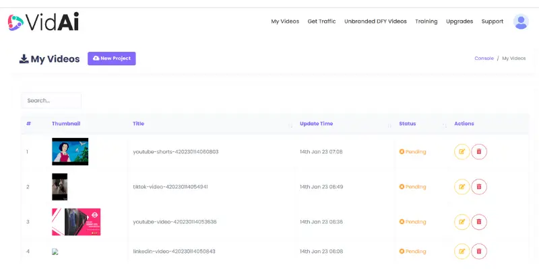Click pending status icon for linkedin-video row
This screenshot has height=269, width=539.
[402, 252]
